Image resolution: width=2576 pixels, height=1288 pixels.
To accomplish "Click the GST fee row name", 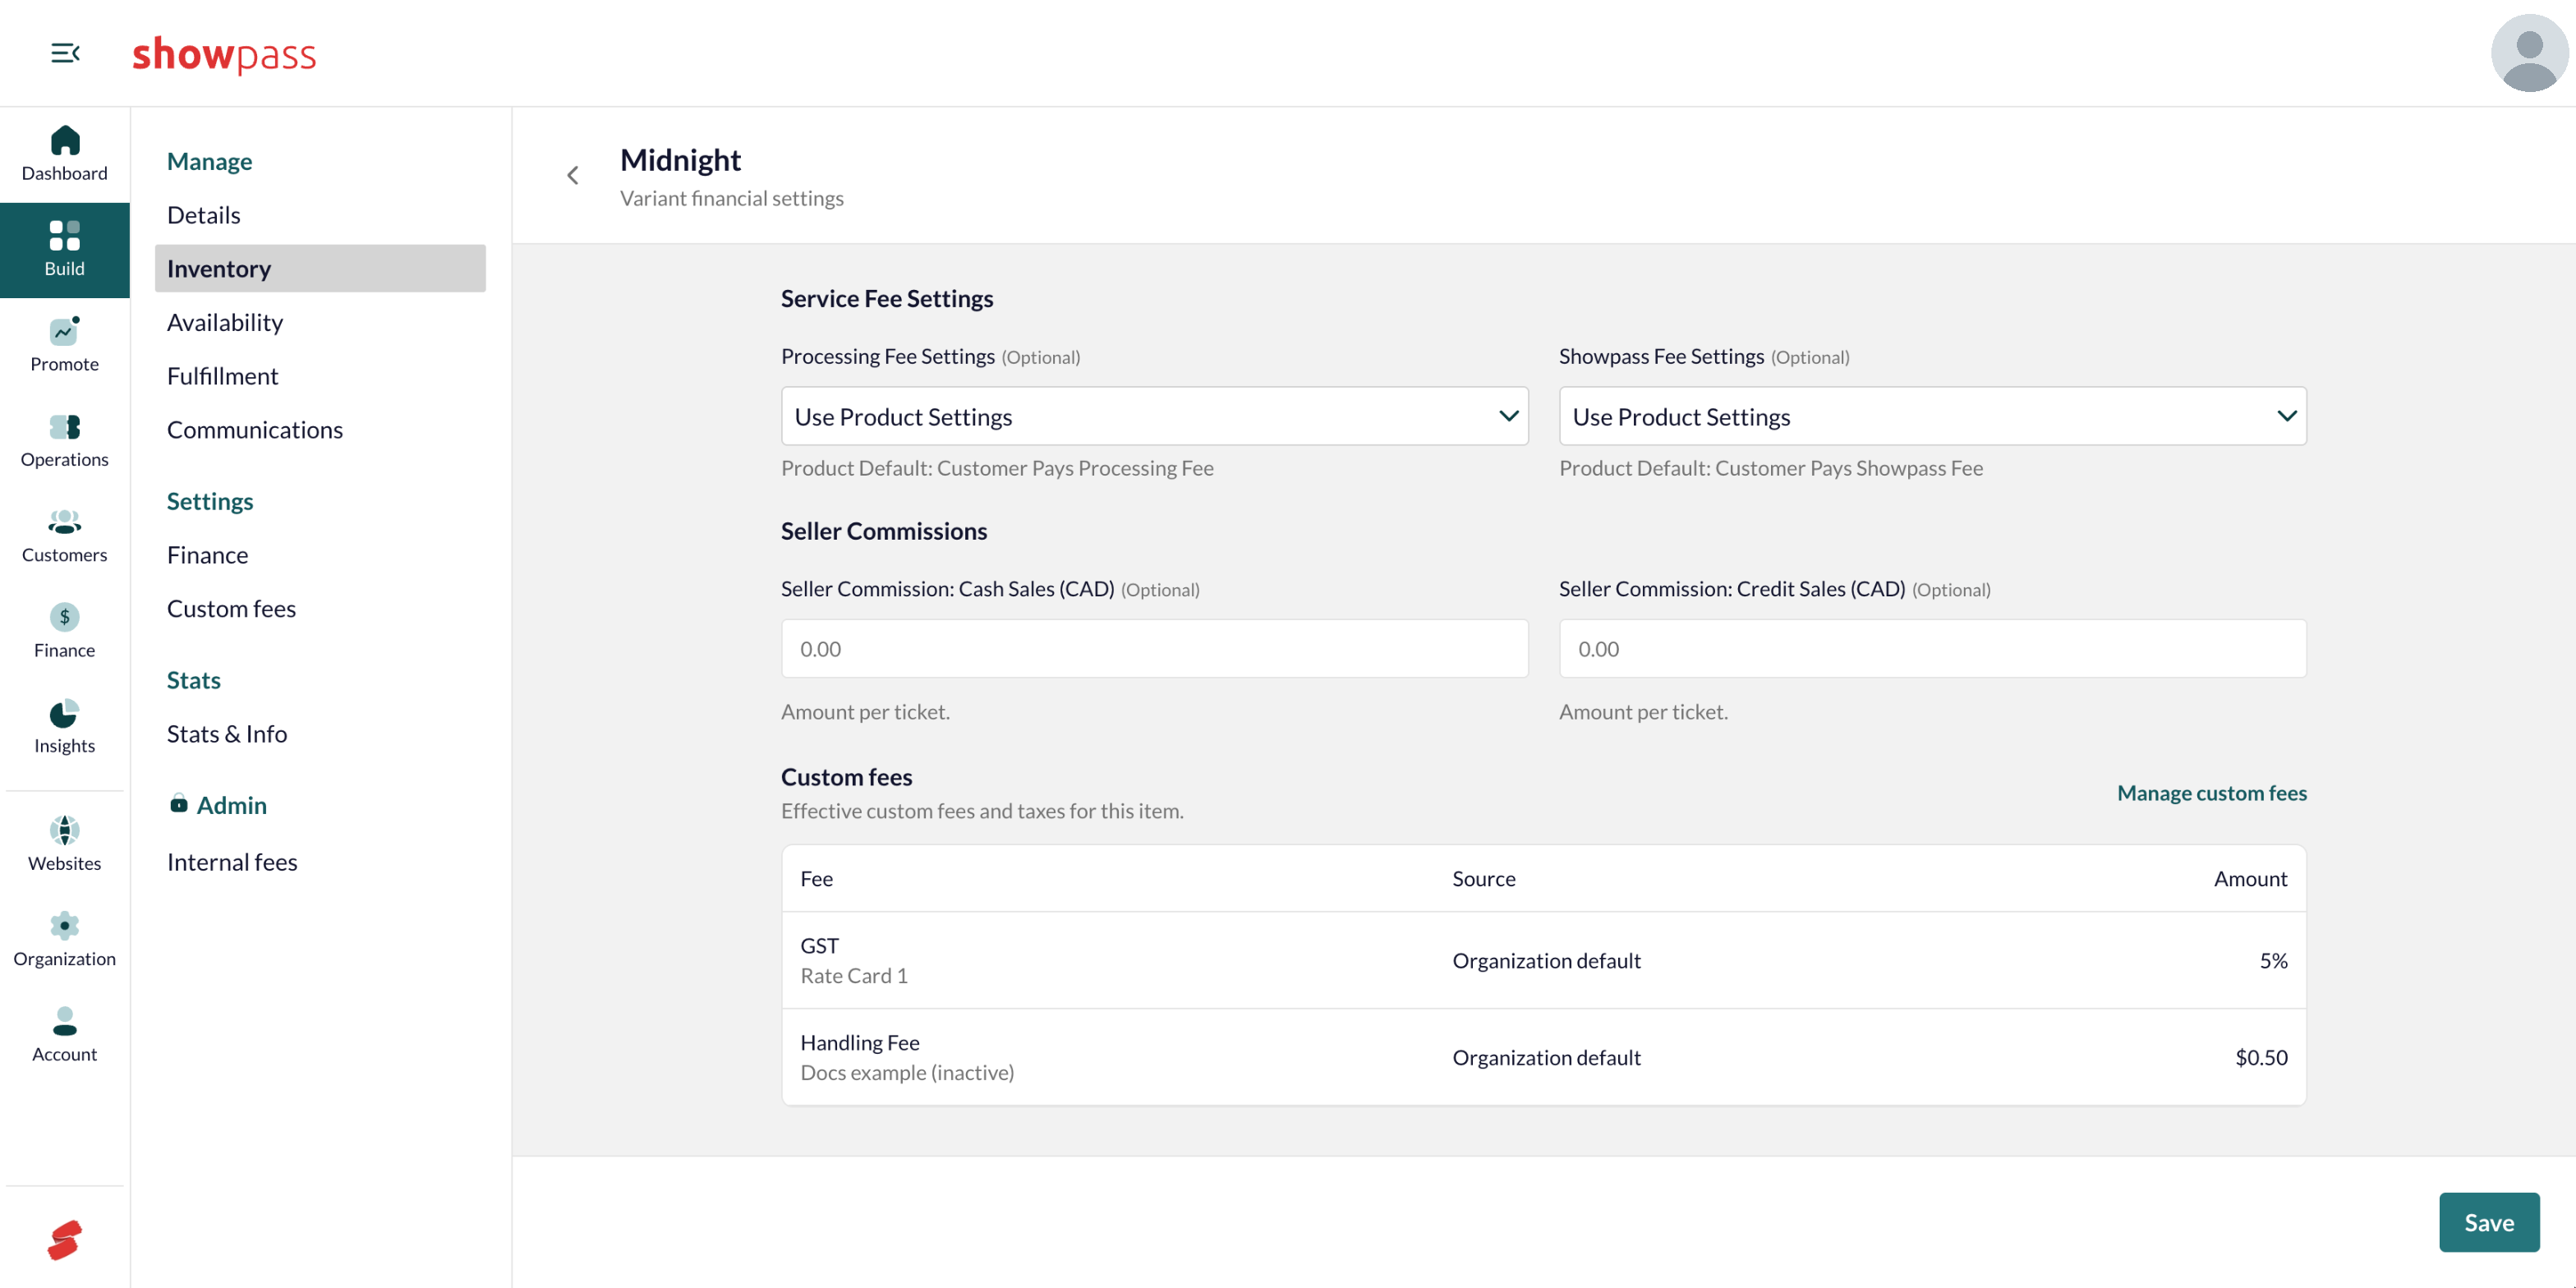I will 819,945.
